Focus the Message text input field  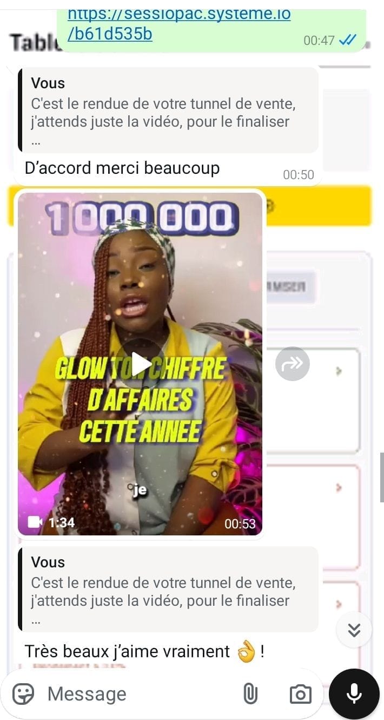click(x=141, y=694)
